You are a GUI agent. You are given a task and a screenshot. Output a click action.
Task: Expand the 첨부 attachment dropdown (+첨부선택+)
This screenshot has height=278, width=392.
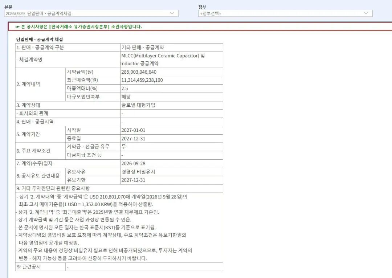(285, 13)
